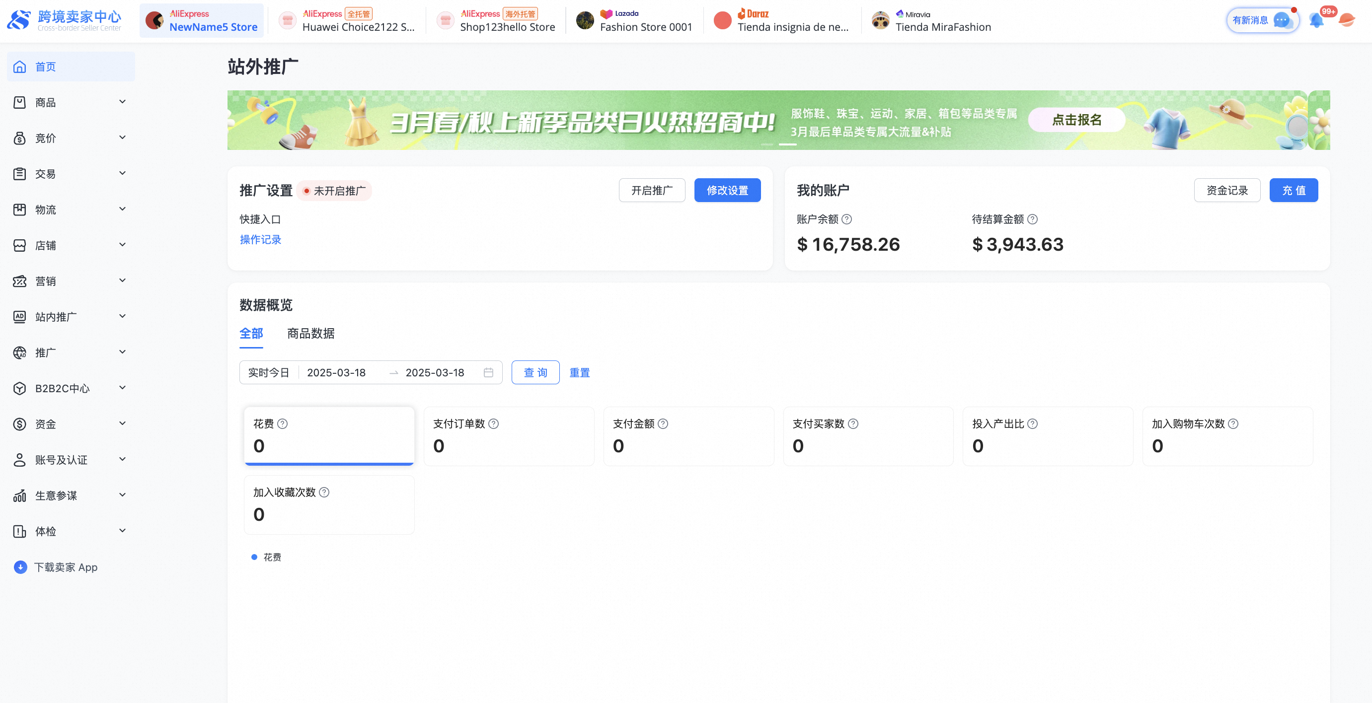Click help icon beside 待结算金额

pos(1032,219)
